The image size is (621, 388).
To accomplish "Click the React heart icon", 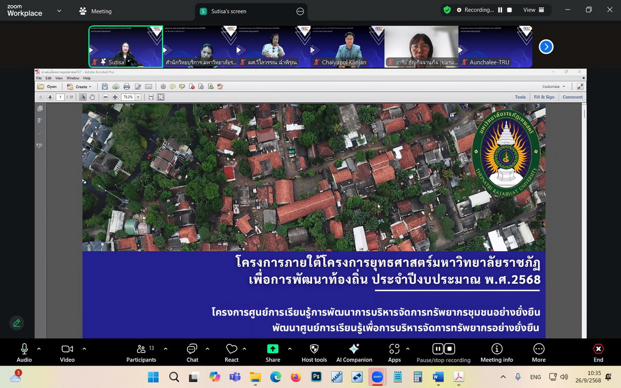I will [x=231, y=353].
